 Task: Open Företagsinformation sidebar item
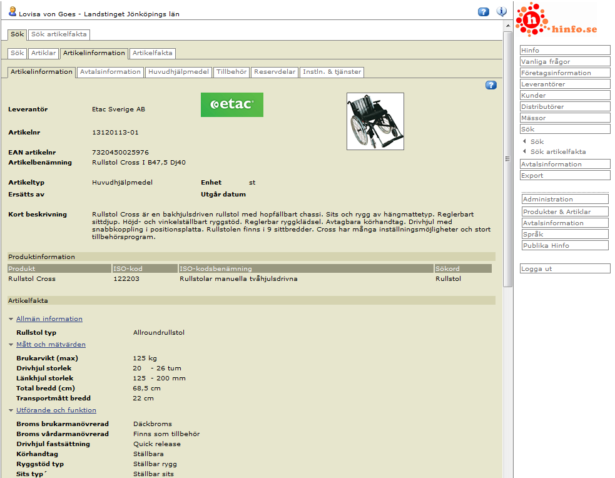[565, 73]
